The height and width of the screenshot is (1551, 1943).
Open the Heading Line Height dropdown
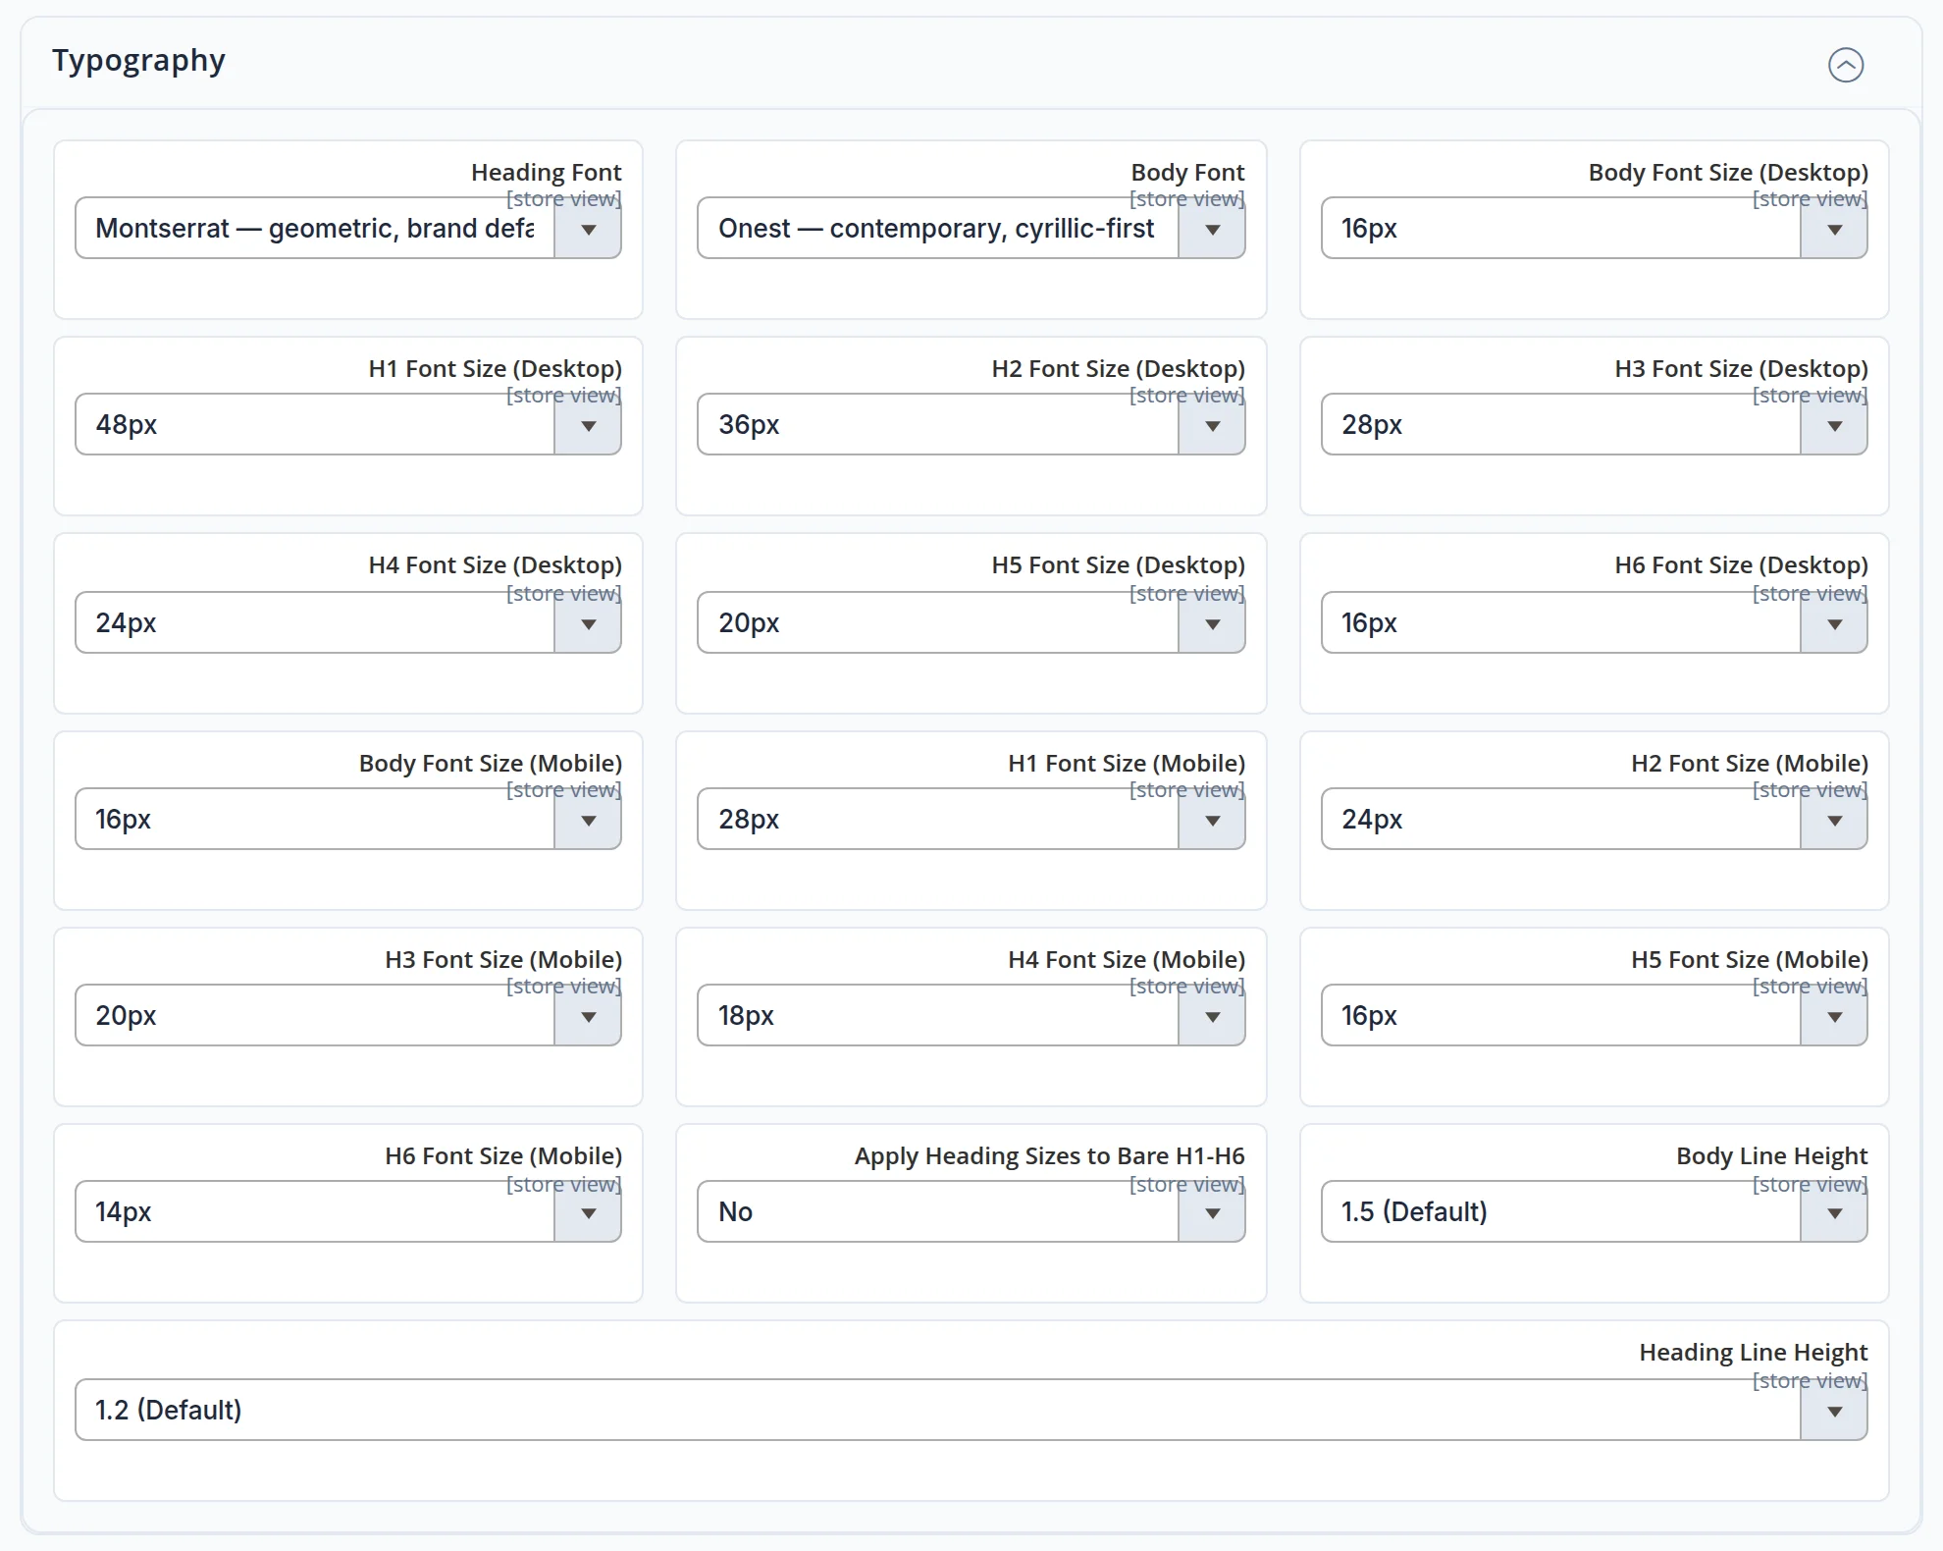coord(971,1410)
